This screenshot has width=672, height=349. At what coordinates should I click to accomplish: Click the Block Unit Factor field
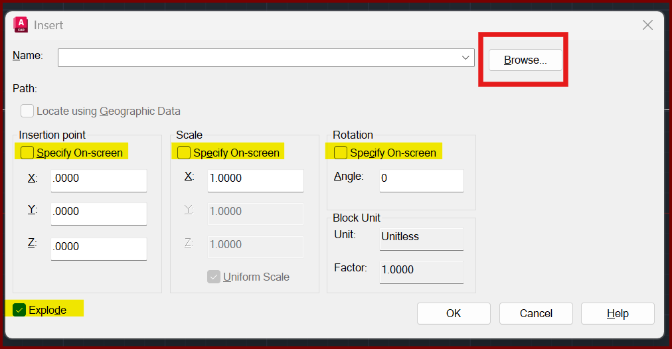click(421, 270)
